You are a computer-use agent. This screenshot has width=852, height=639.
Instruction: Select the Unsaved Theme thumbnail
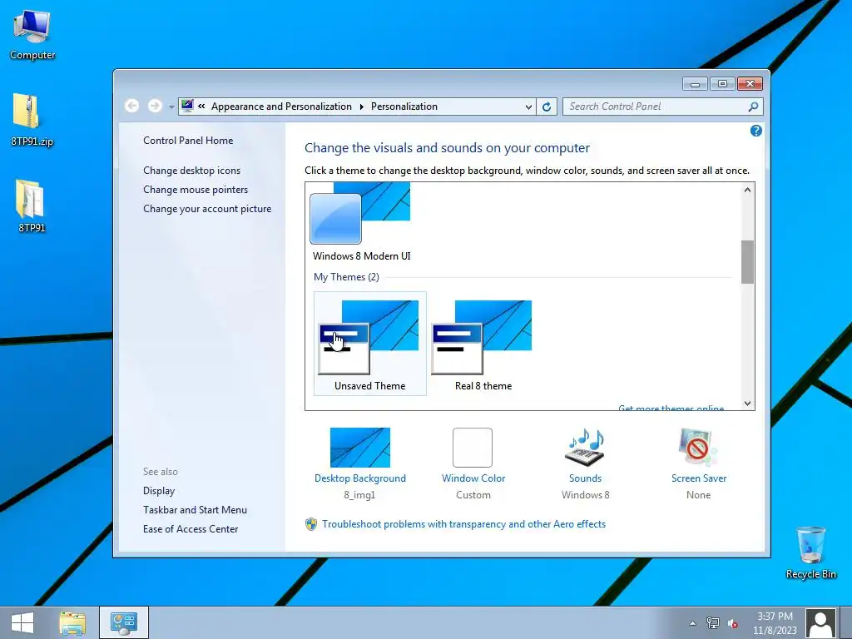tap(370, 344)
